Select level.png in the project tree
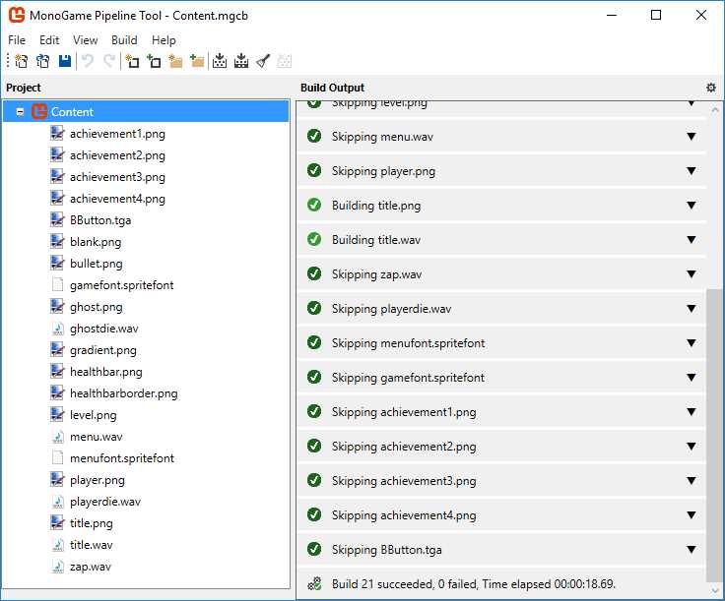 [x=93, y=415]
